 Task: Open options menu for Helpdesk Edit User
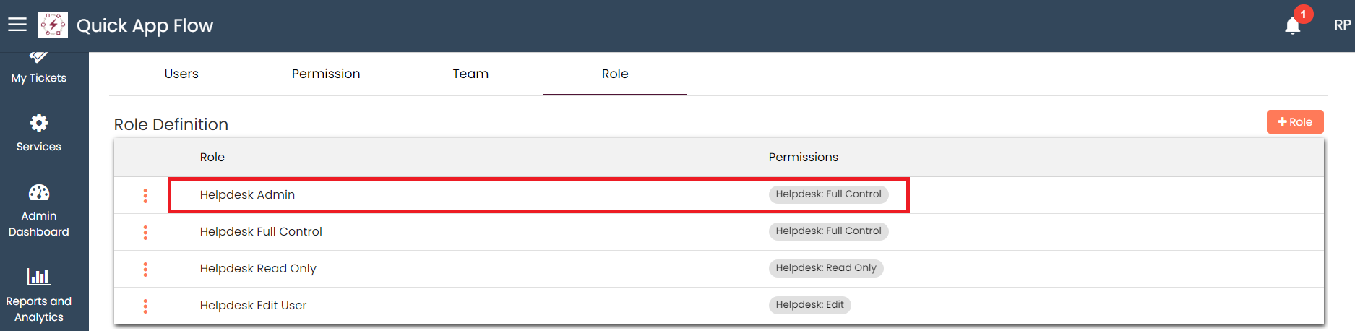[x=145, y=306]
